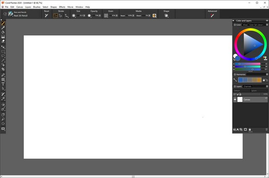The image size is (269, 178).
Task: Select the Text tool
Action: coord(3,84)
